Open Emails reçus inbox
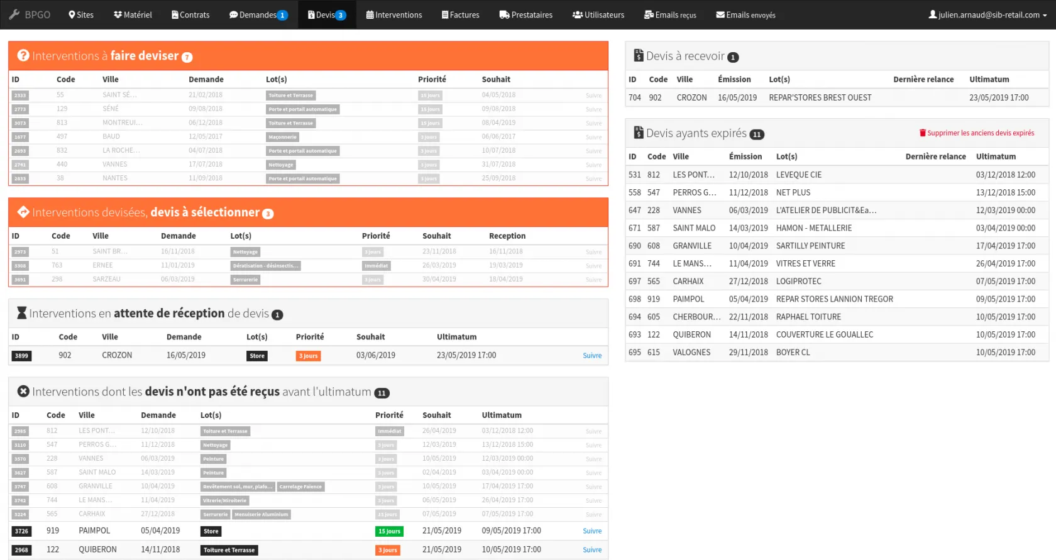Screen dimensions: 1056x560 [x=670, y=15]
